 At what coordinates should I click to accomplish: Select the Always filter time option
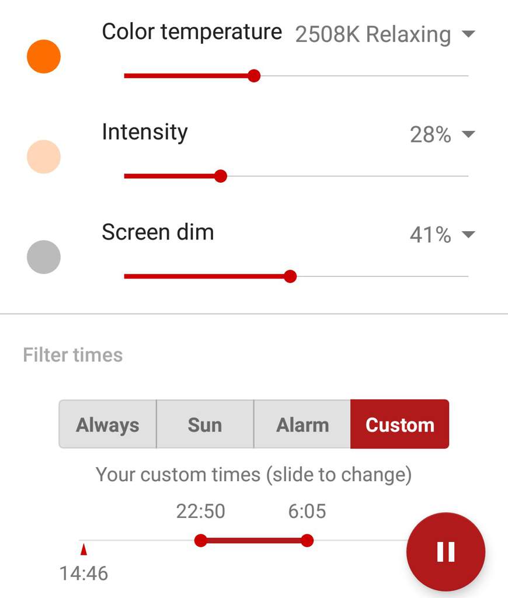click(x=107, y=424)
